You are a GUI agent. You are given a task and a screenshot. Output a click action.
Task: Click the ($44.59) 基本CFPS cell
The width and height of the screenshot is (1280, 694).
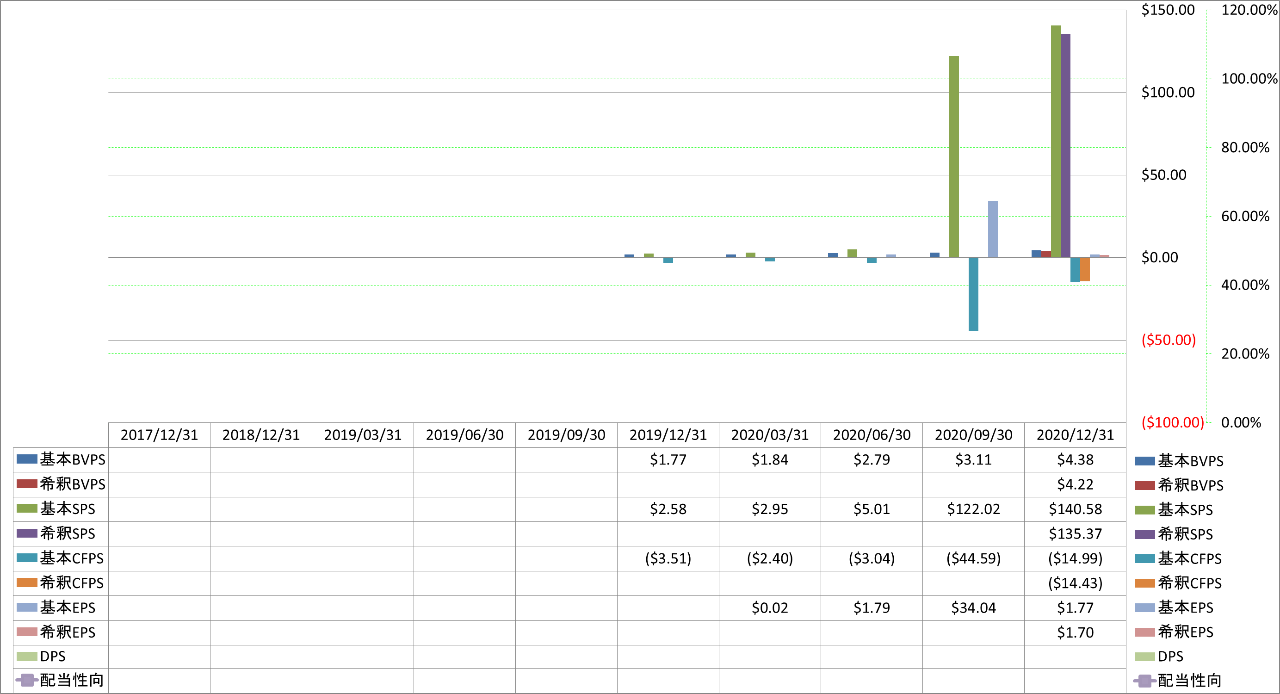coord(974,559)
